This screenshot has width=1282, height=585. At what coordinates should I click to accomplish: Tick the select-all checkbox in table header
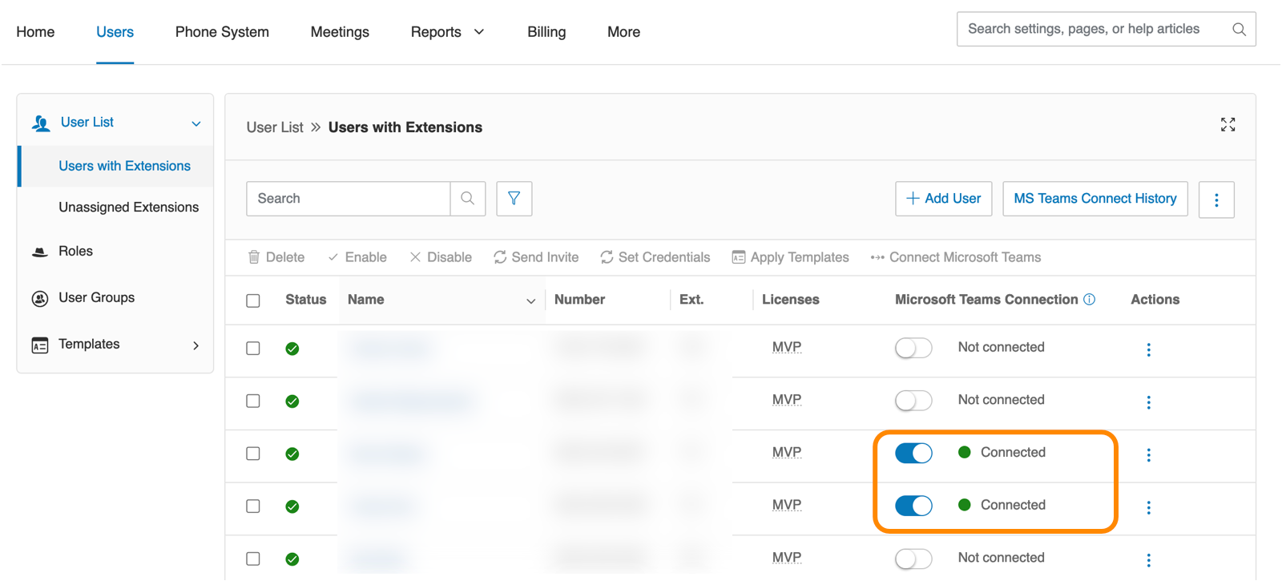click(253, 301)
